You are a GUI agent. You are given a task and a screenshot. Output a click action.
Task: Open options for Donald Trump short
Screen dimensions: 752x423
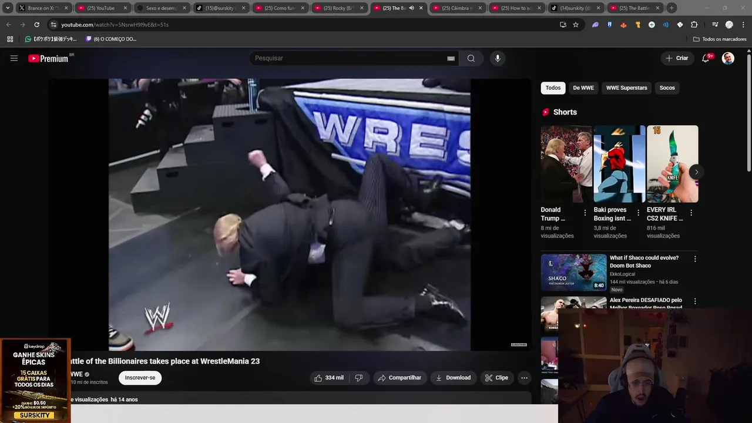click(x=585, y=213)
